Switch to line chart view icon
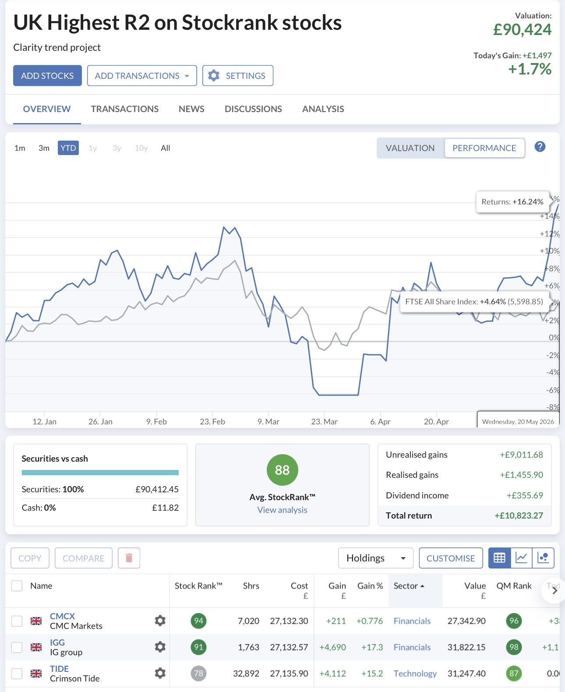 521,558
